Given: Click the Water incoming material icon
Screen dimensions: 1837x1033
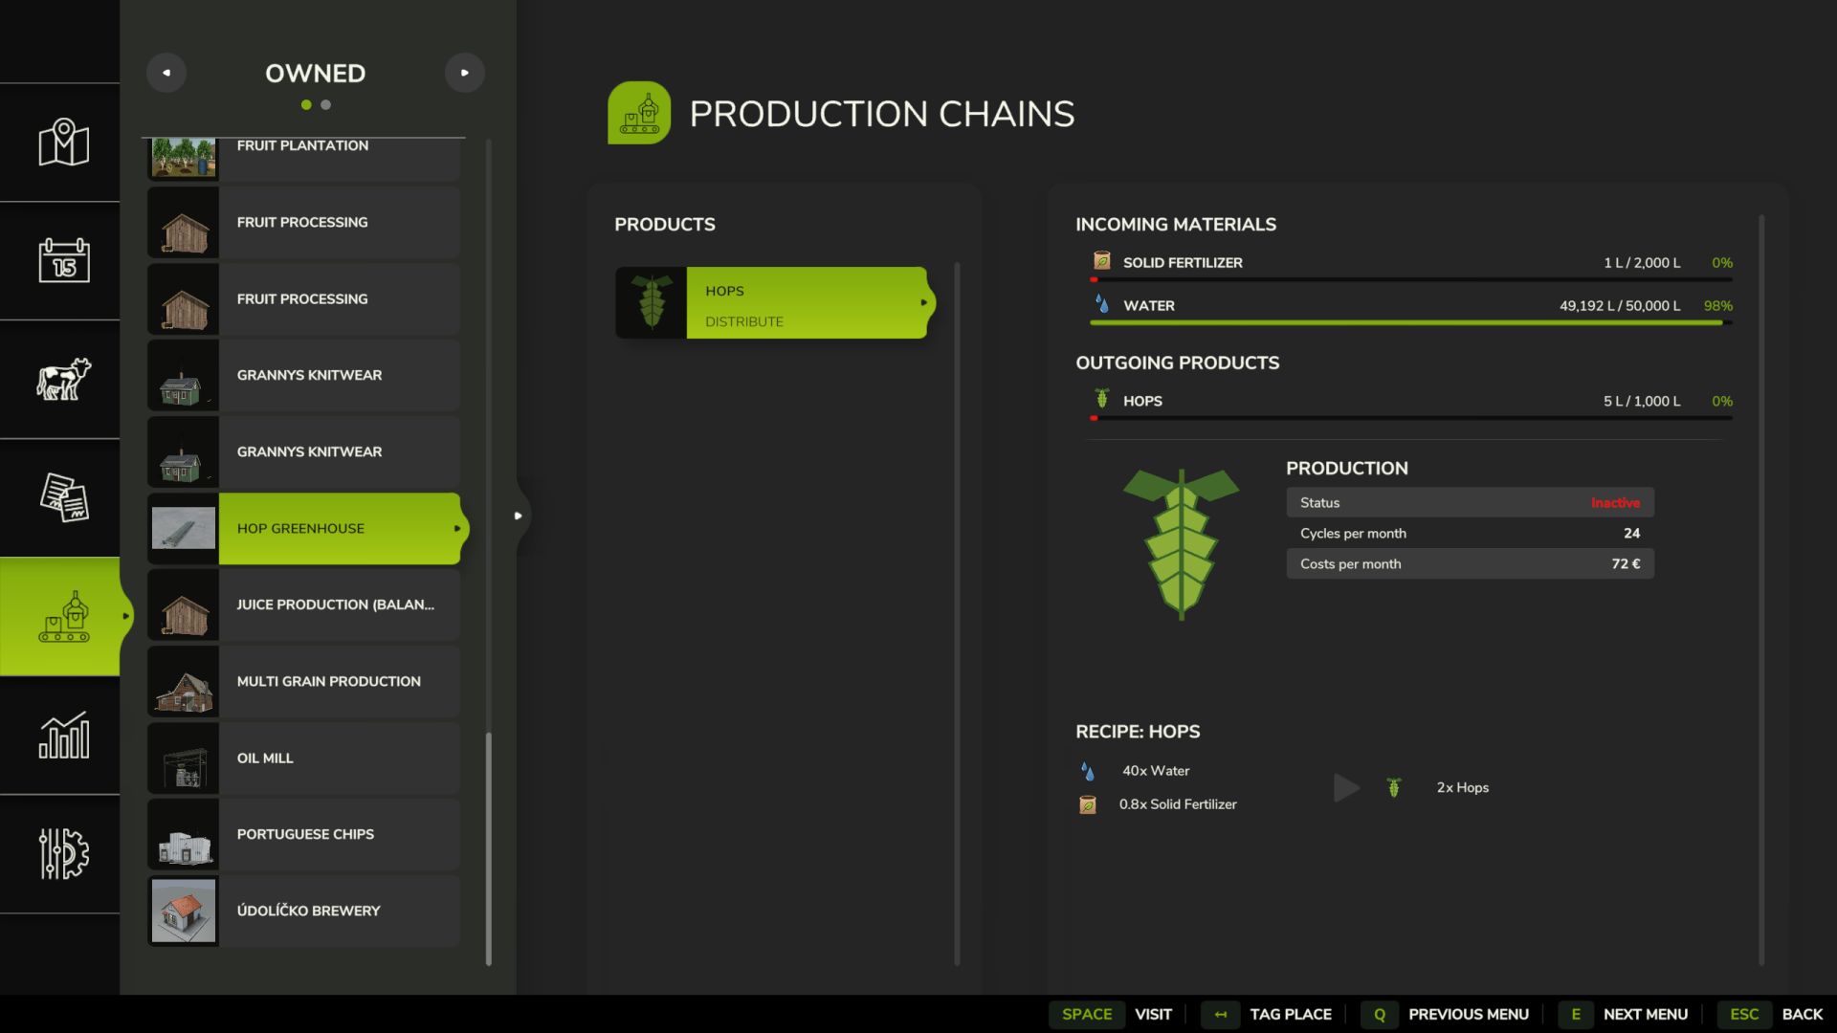Looking at the screenshot, I should [x=1102, y=304].
